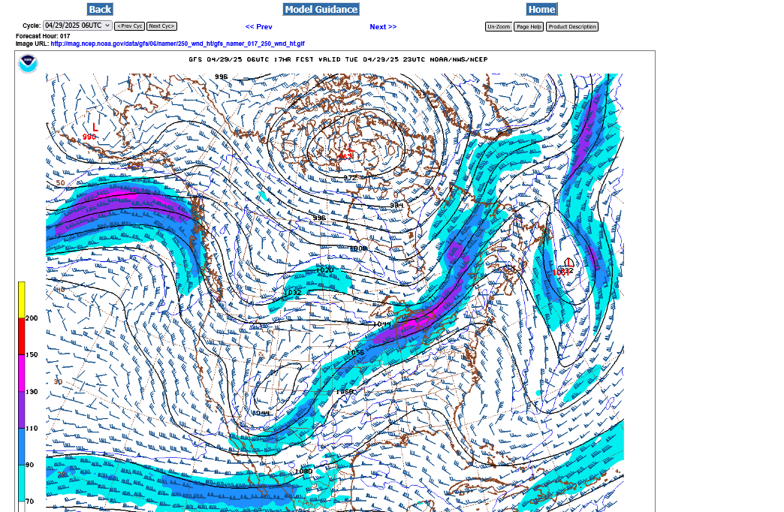784x512 pixels.
Task: Open the Model Guidance page link
Action: [x=321, y=9]
